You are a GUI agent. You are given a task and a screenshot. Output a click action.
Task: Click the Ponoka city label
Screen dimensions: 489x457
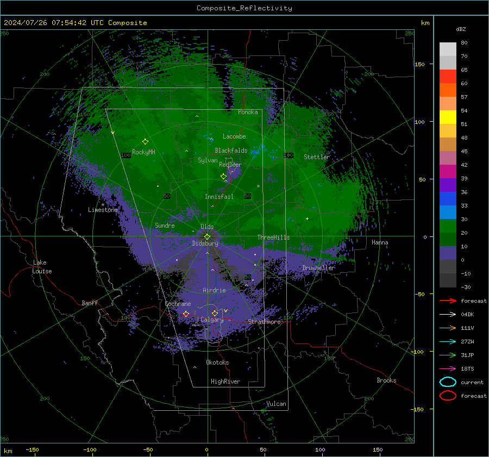coord(248,112)
